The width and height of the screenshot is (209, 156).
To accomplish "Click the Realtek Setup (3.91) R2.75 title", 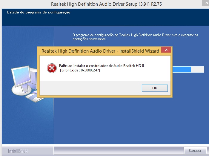I will click(106, 4).
